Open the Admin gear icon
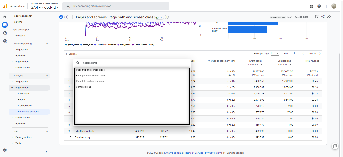Image resolution: width=343 pixels, height=157 pixels. (5, 150)
